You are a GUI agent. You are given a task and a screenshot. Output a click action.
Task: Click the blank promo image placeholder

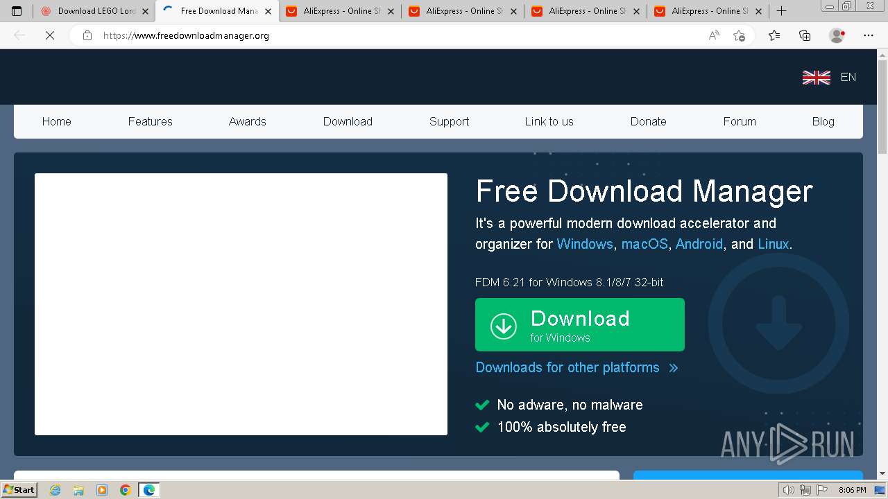click(x=241, y=304)
